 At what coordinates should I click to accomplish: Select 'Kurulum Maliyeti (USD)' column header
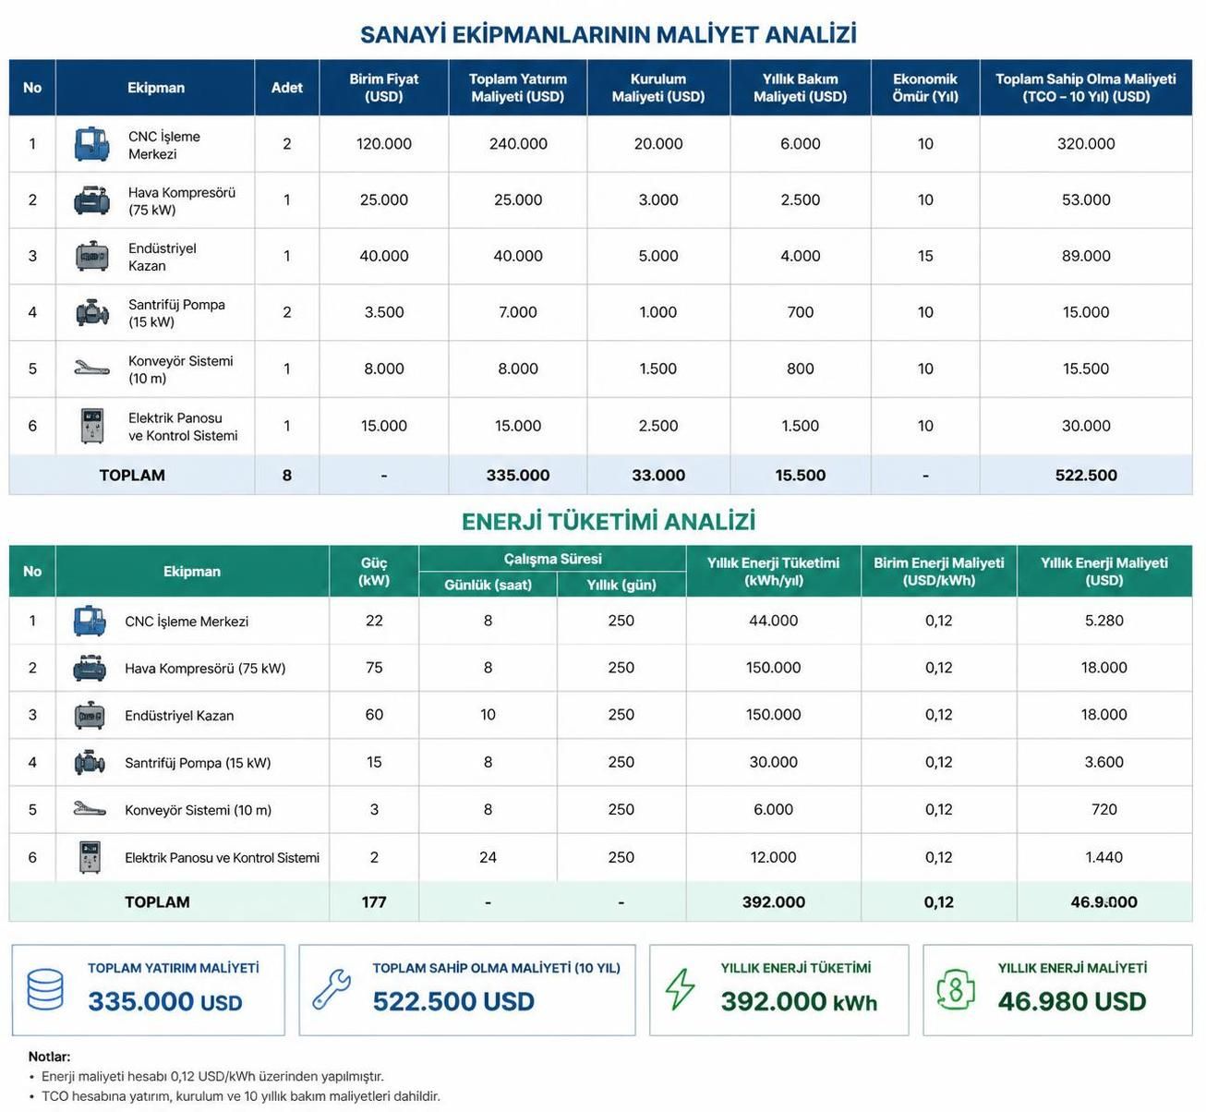[x=658, y=88]
